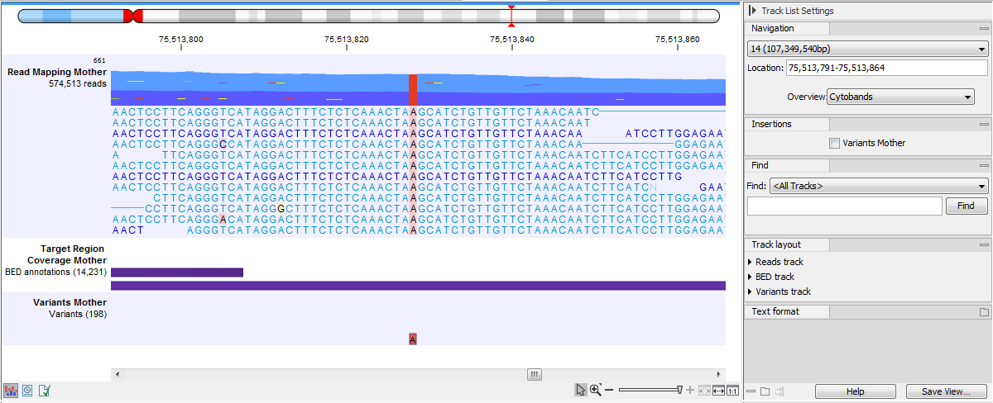Open the history view icon
Screen dimensions: 993x403
pyautogui.click(x=27, y=391)
